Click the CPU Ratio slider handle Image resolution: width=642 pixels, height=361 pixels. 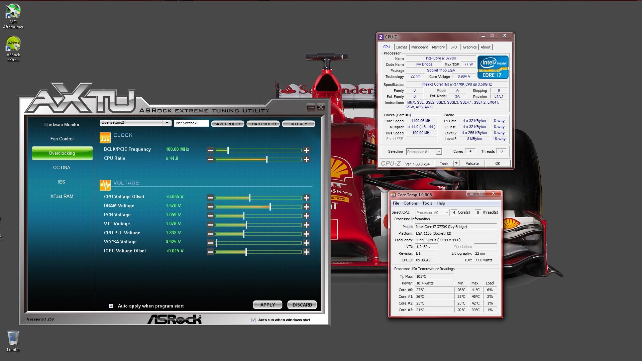click(267, 159)
